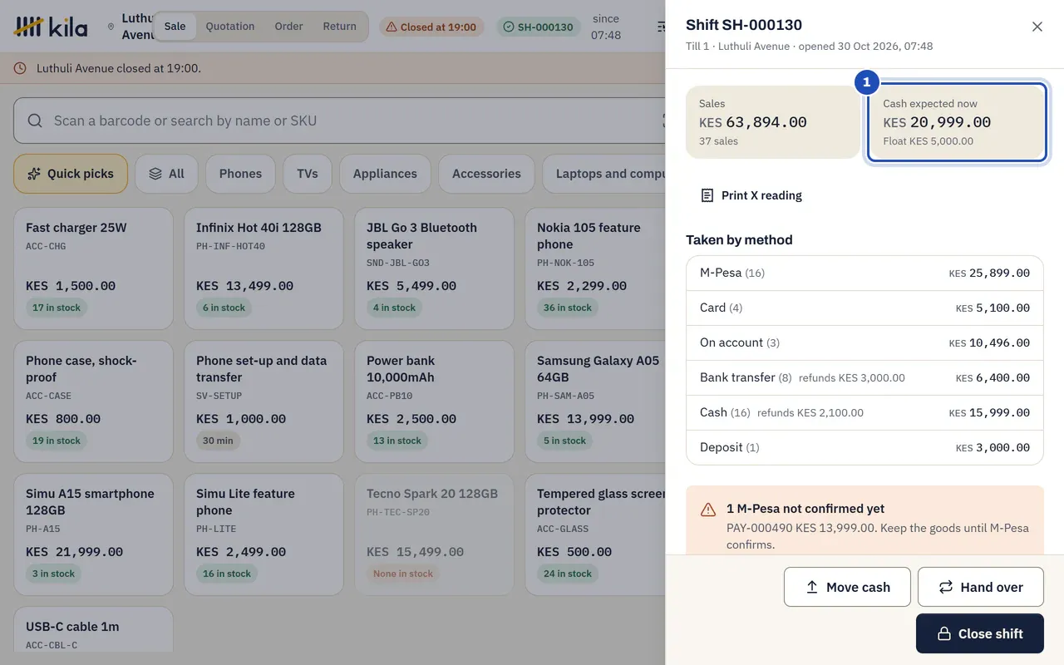Focus the barcode or SKU search field
1064x665 pixels.
pos(339,121)
